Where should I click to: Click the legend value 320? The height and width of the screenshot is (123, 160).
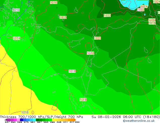coord(77,122)
